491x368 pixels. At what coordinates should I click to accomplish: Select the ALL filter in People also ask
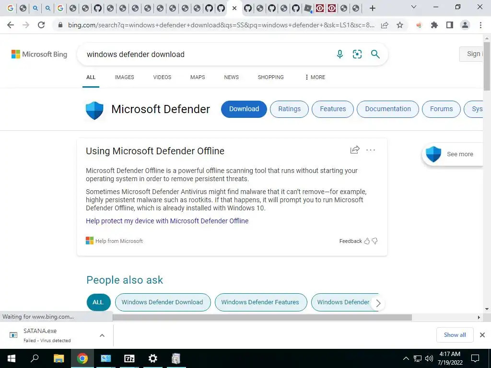[x=98, y=302]
